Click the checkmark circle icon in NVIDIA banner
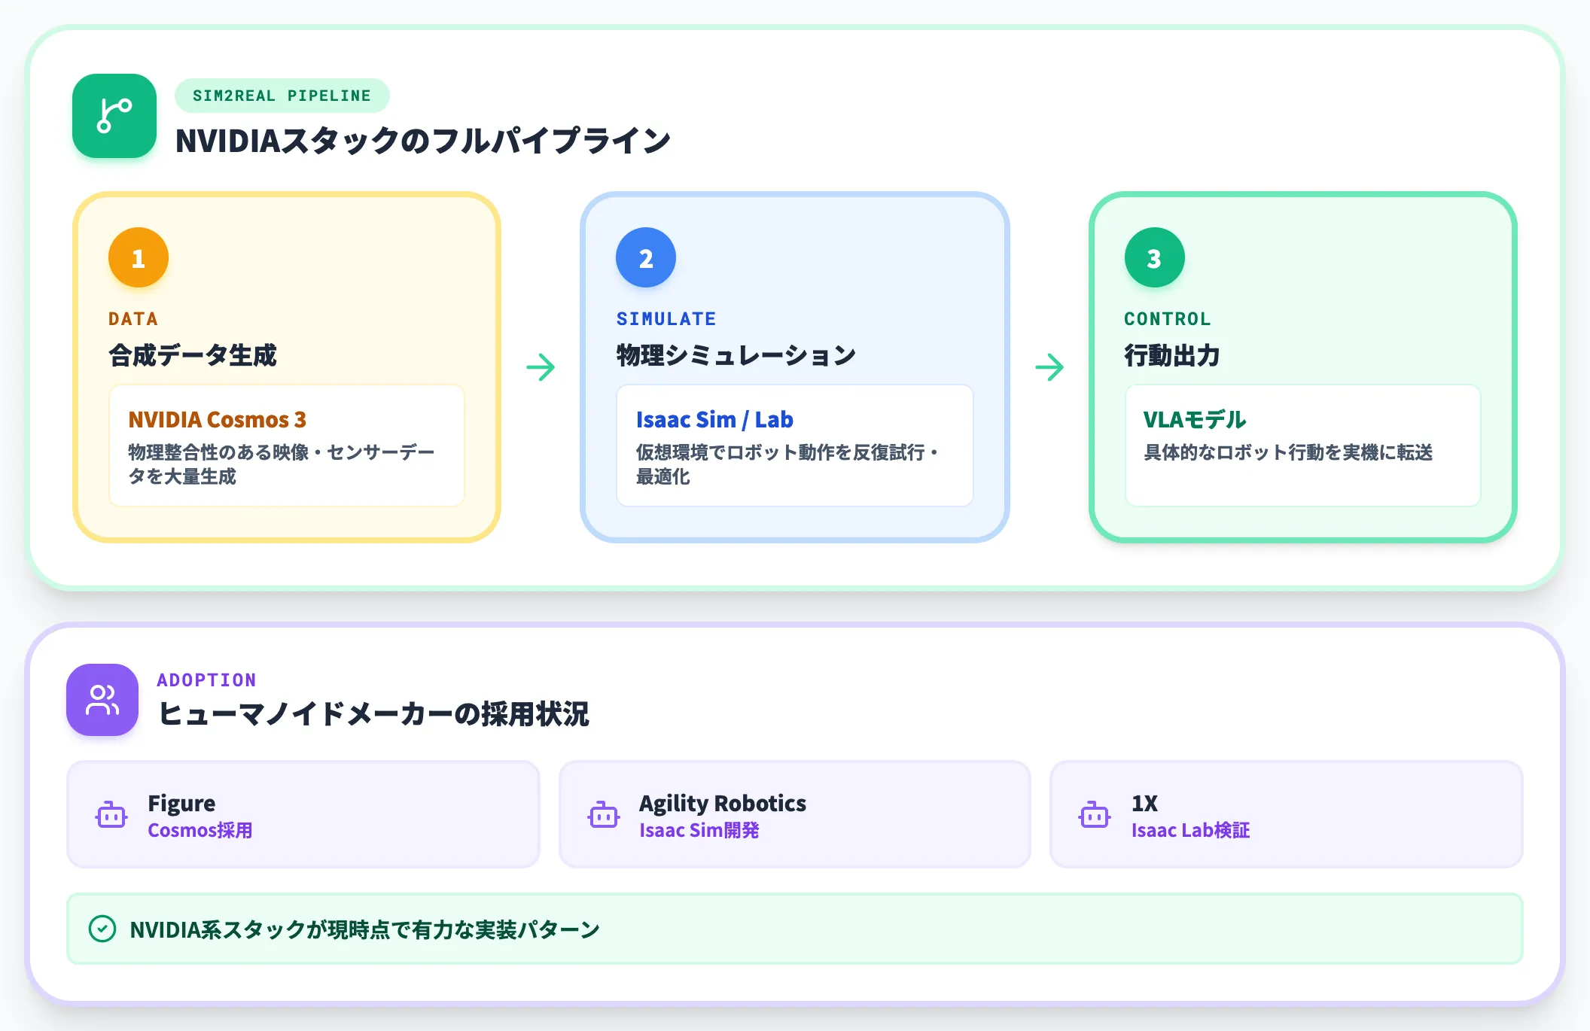1590x1031 pixels. [x=102, y=929]
